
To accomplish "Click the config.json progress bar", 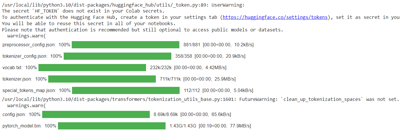I will [x=96, y=115].
